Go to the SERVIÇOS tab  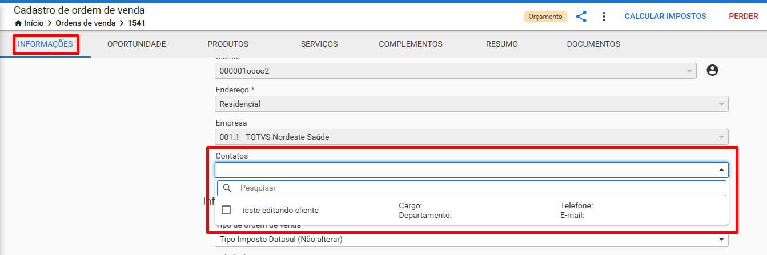(319, 44)
